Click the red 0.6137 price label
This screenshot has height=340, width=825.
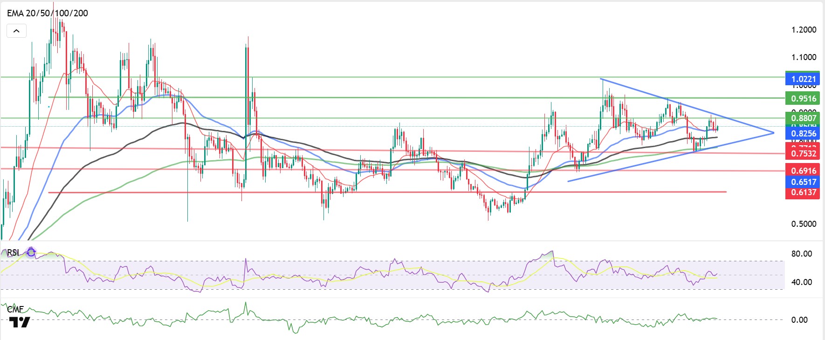pyautogui.click(x=802, y=192)
